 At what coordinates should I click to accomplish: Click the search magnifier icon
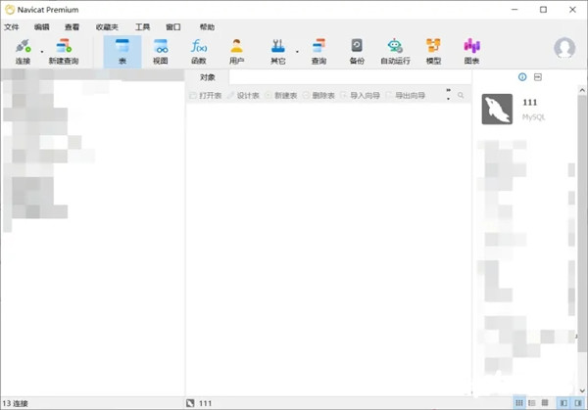(461, 96)
